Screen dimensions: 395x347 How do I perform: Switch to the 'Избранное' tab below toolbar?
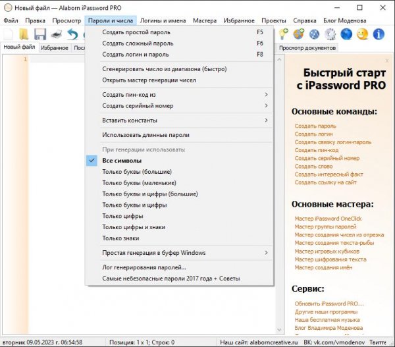click(55, 48)
